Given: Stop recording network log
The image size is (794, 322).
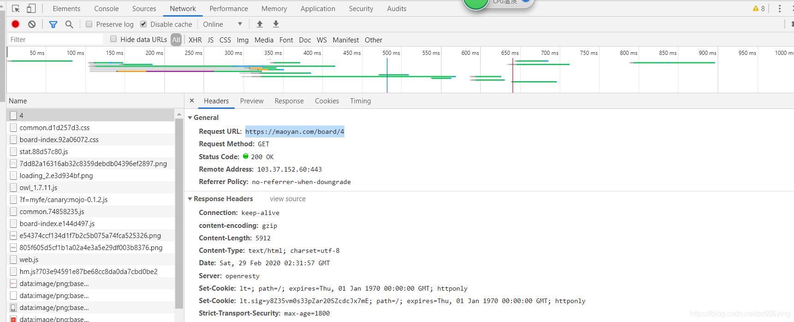Looking at the screenshot, I should pos(16,24).
